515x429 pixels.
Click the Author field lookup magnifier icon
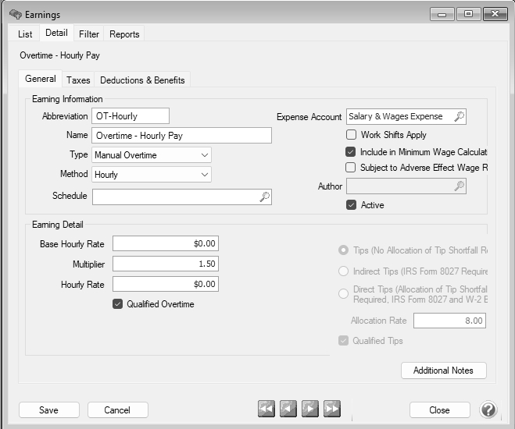coord(460,186)
